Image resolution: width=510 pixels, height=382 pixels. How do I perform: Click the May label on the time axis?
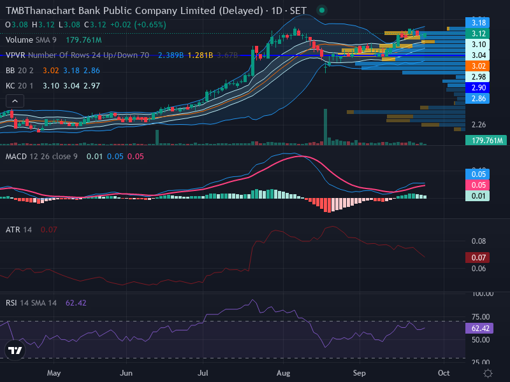[x=54, y=373]
